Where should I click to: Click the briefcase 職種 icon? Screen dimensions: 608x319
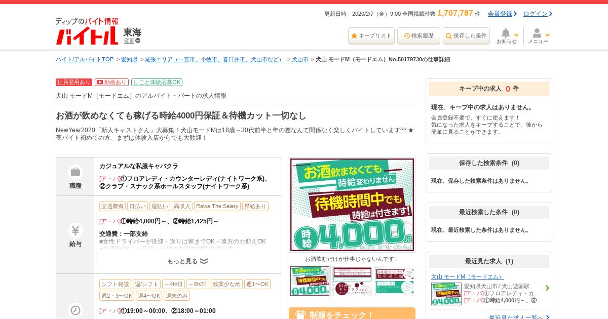coord(75,172)
